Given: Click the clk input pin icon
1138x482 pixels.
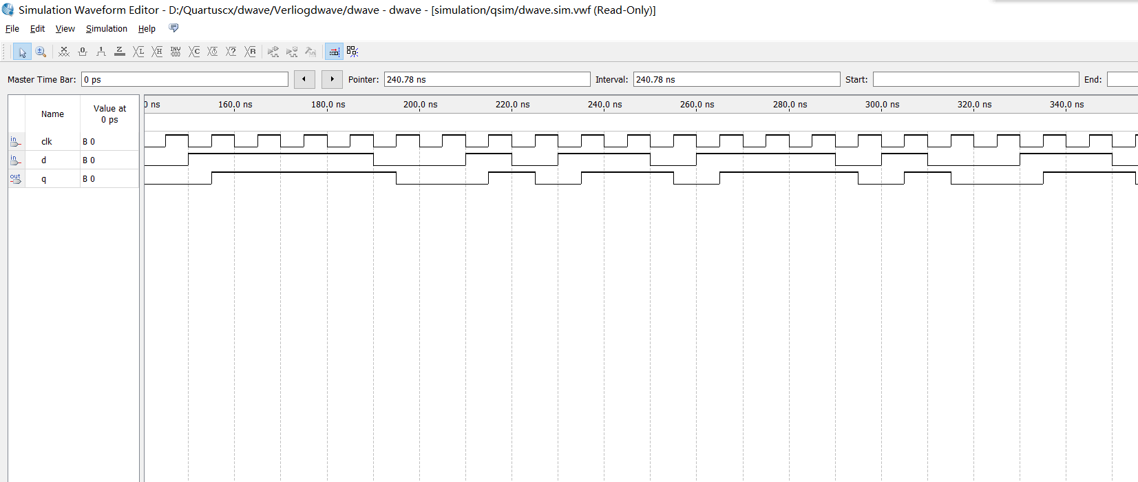Looking at the screenshot, I should tap(16, 141).
